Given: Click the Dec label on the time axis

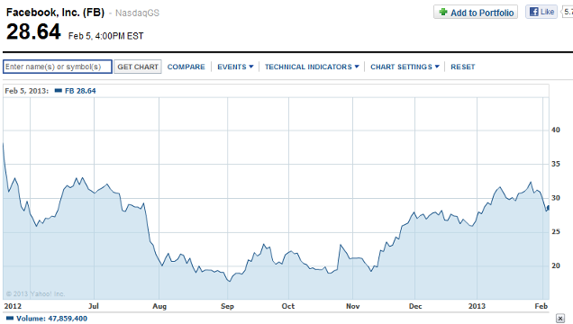Looking at the screenshot, I should coord(415,306).
